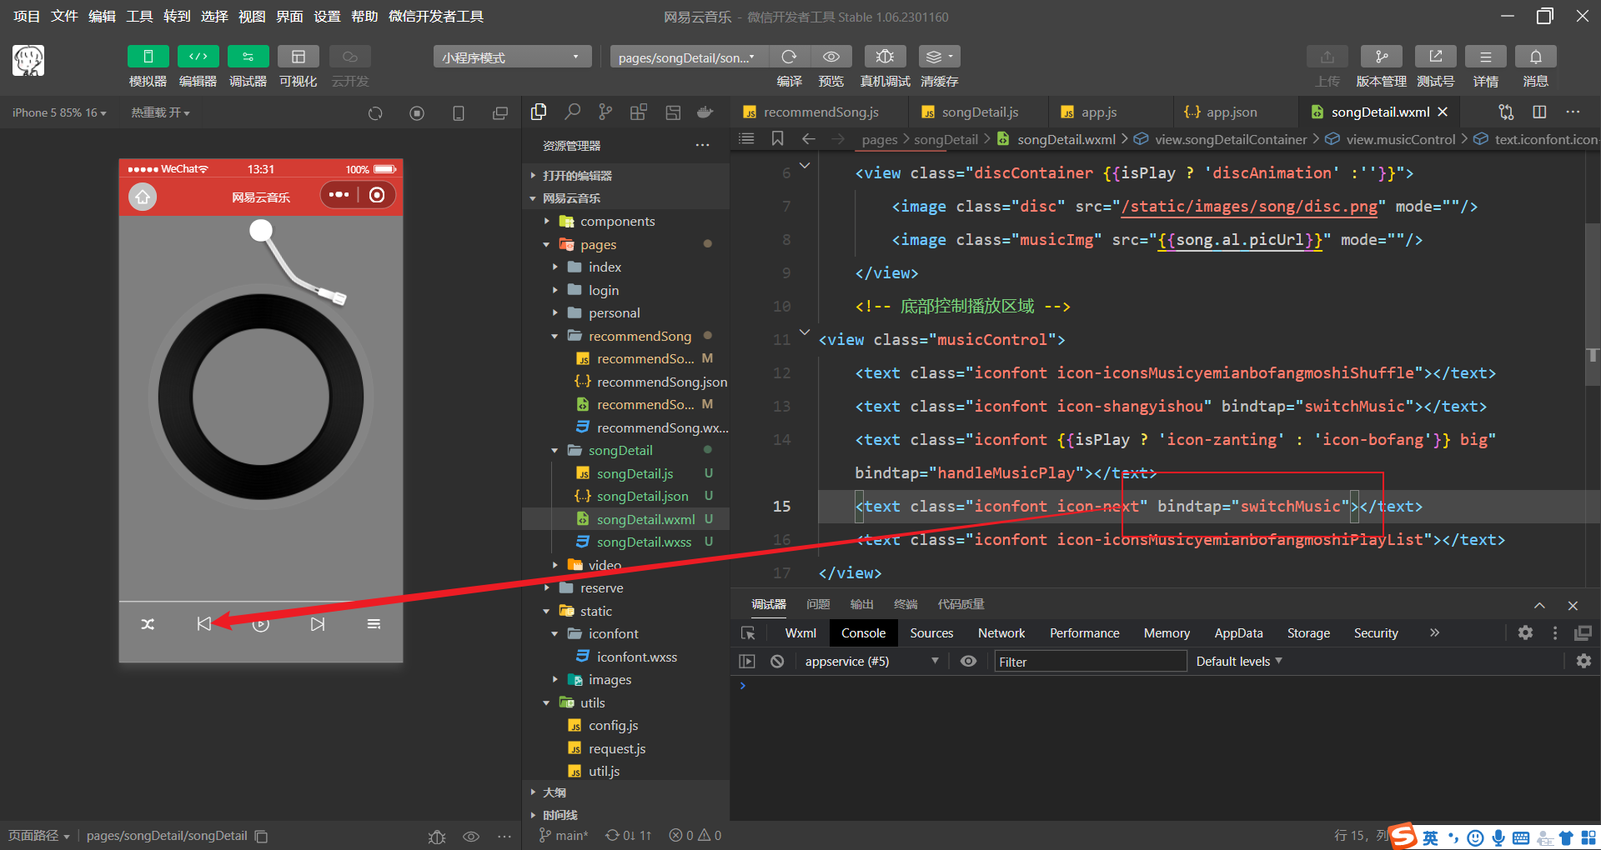Expand the components folder
Viewport: 1601px width, 850px height.
(x=618, y=221)
